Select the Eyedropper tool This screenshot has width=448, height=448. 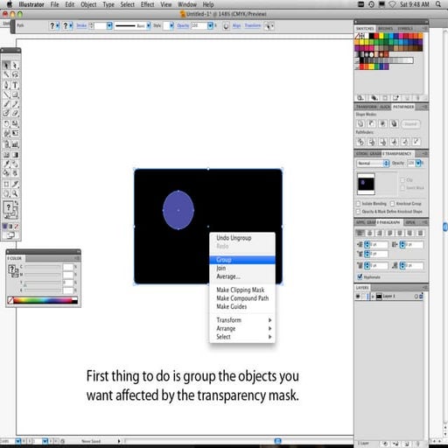click(x=6, y=164)
